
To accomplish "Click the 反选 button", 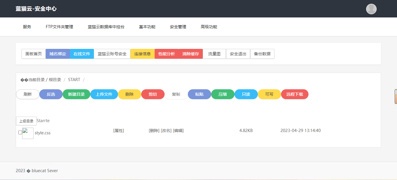I will (x=51, y=94).
